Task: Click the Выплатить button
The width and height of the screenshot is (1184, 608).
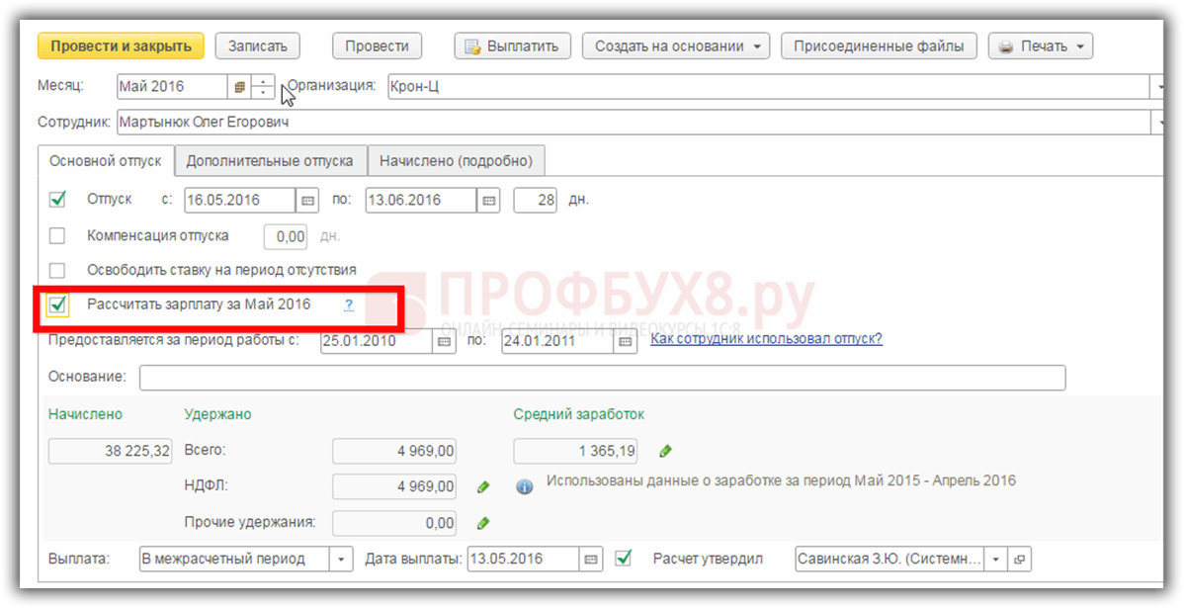Action: pyautogui.click(x=513, y=46)
